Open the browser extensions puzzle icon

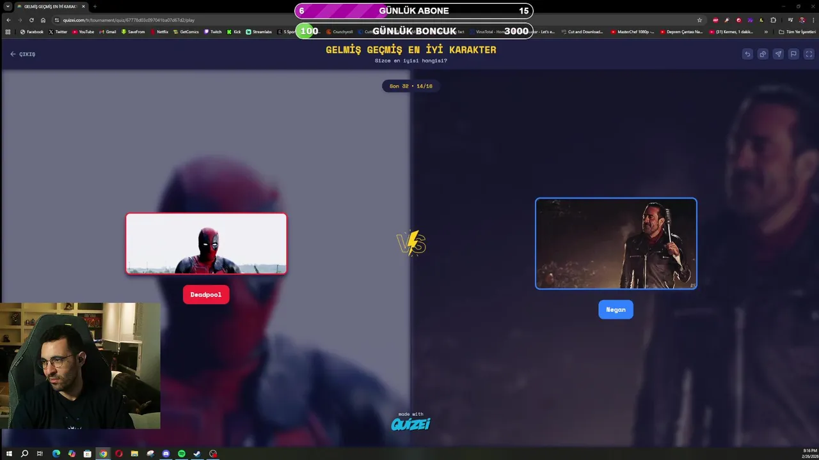click(773, 20)
